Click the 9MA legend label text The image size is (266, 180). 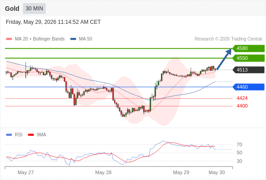point(41,135)
